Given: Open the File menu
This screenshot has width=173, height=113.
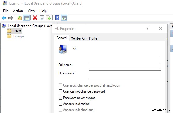Looking at the screenshot, I should pos(6,11).
